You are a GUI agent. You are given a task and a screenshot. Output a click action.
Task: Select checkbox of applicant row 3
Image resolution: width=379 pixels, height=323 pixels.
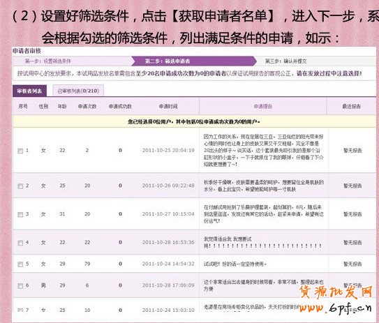click(x=20, y=215)
